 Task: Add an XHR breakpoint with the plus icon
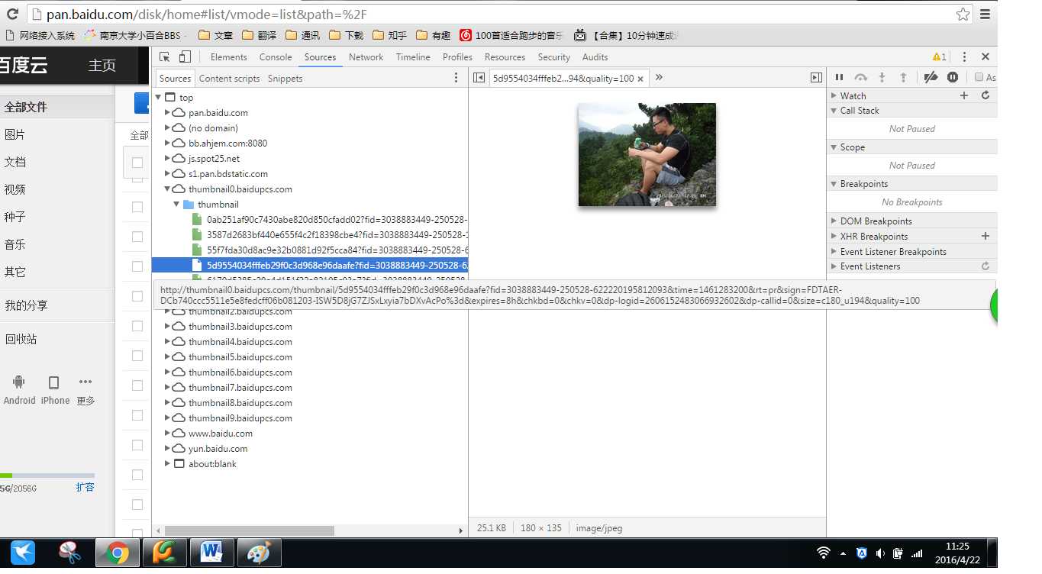[986, 236]
